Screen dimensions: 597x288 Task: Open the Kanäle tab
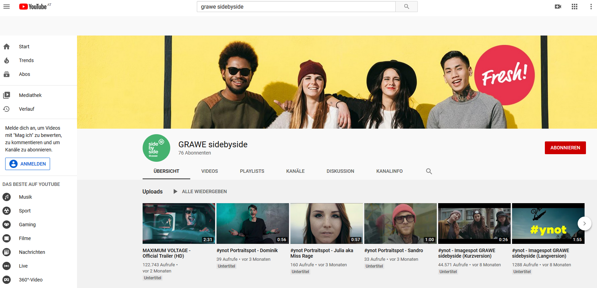pos(295,171)
